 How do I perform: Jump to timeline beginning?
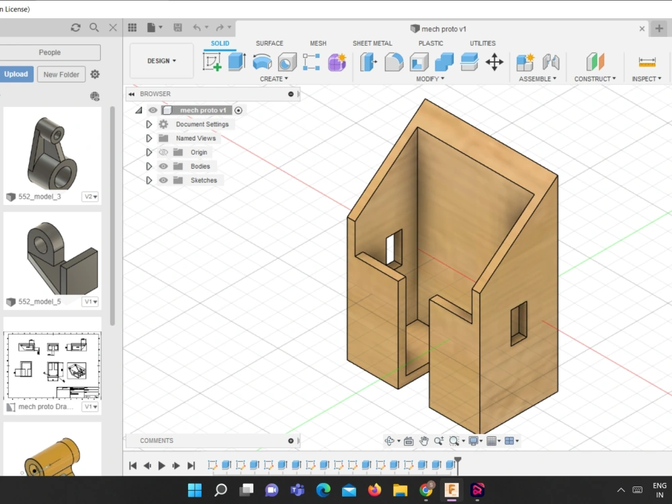(133, 466)
